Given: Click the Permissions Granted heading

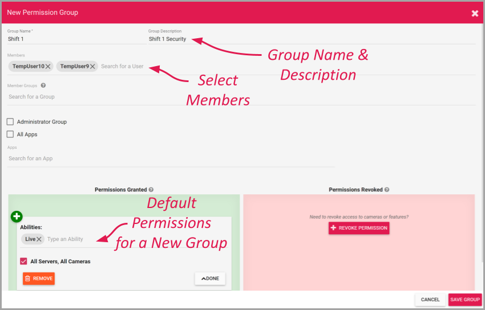Looking at the screenshot, I should (120, 190).
